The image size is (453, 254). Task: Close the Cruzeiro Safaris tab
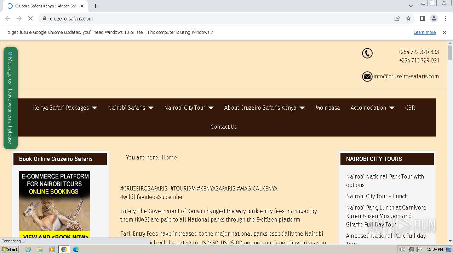tap(82, 6)
